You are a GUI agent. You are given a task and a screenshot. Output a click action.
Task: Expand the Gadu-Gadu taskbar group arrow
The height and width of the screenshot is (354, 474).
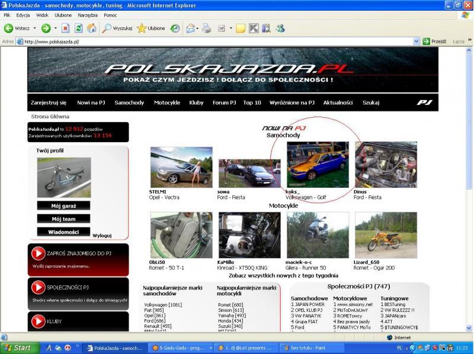[211, 348]
